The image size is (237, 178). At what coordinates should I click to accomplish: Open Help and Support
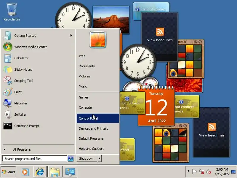coord(98,149)
